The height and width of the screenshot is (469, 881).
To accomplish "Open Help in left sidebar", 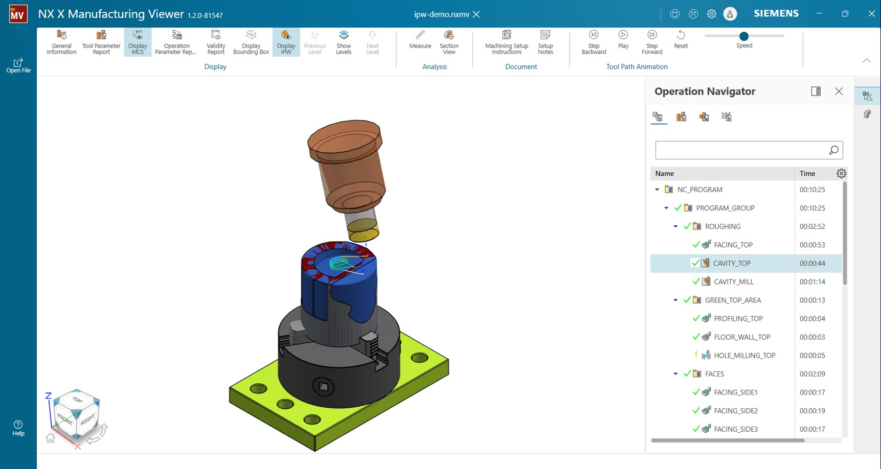I will tap(18, 428).
